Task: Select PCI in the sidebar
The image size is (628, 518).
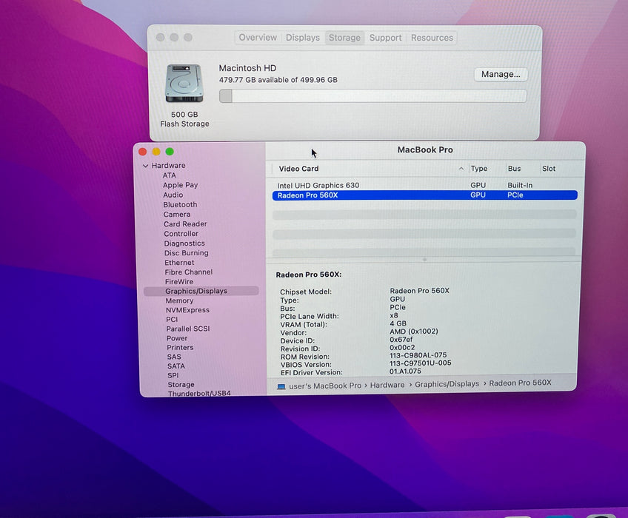Action: click(x=172, y=320)
